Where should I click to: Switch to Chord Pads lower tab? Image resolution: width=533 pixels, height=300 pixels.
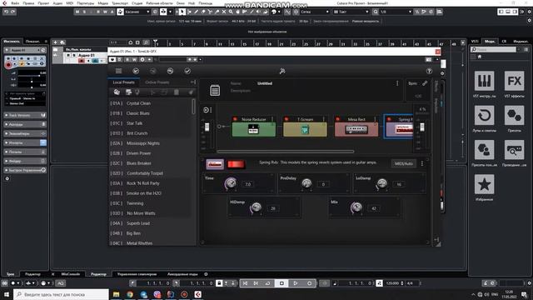[x=182, y=274]
